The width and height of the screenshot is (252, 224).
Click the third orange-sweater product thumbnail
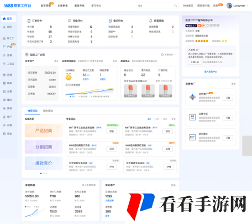coord(166,91)
